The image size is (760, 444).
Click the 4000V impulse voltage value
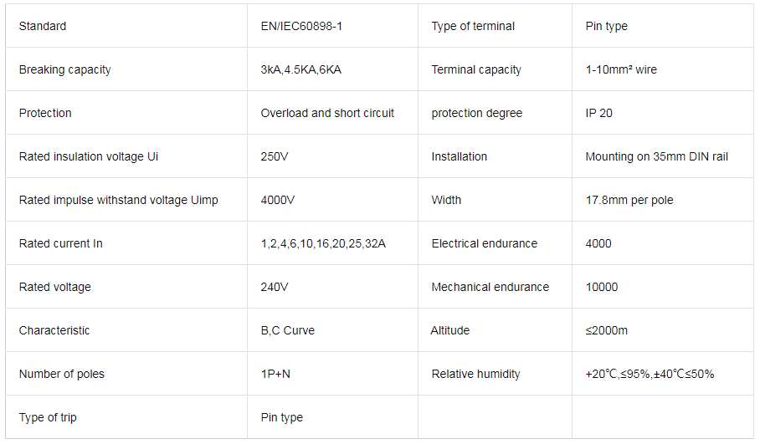coord(278,200)
